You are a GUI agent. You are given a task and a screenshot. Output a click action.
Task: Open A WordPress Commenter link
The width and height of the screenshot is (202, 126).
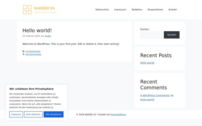155,95
